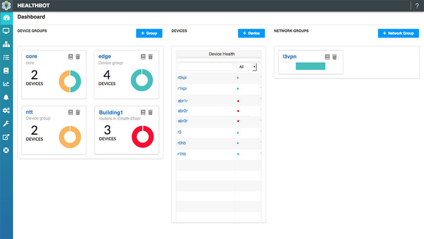Click the checklist icon in the sidebar
Image resolution: width=424 pixels, height=239 pixels.
(6, 57)
